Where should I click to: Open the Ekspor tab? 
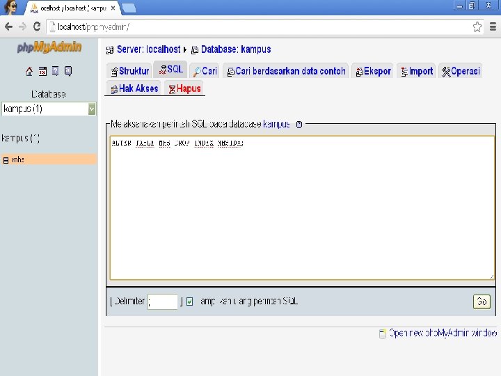click(373, 71)
